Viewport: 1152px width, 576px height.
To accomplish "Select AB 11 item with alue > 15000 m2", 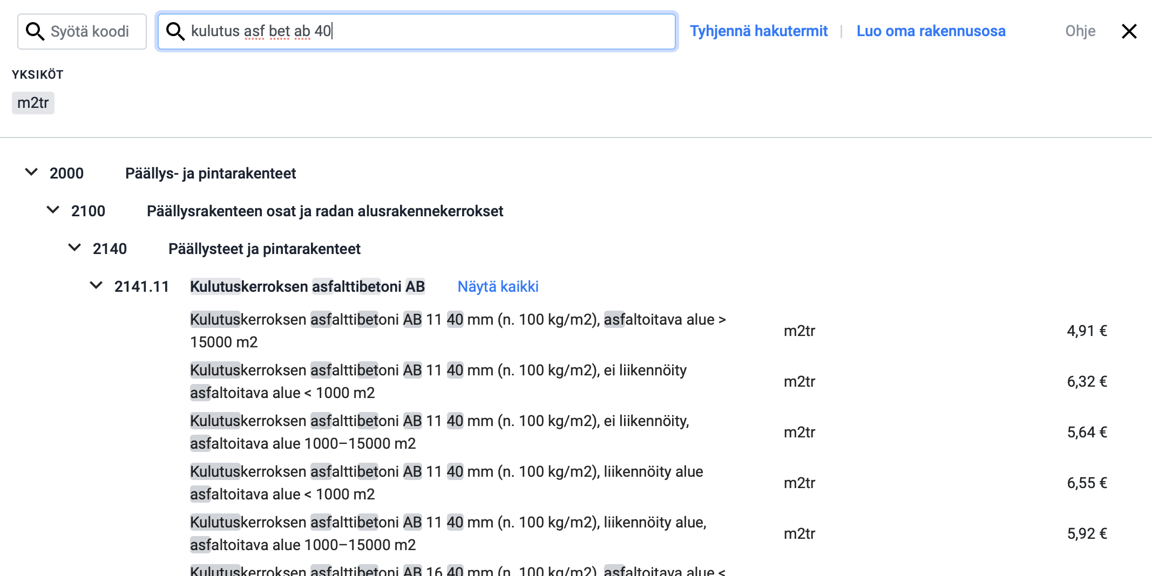I will [458, 331].
